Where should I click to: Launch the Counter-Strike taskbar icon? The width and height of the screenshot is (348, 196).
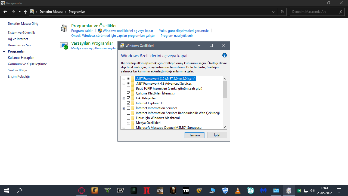pyautogui.click(x=95, y=191)
